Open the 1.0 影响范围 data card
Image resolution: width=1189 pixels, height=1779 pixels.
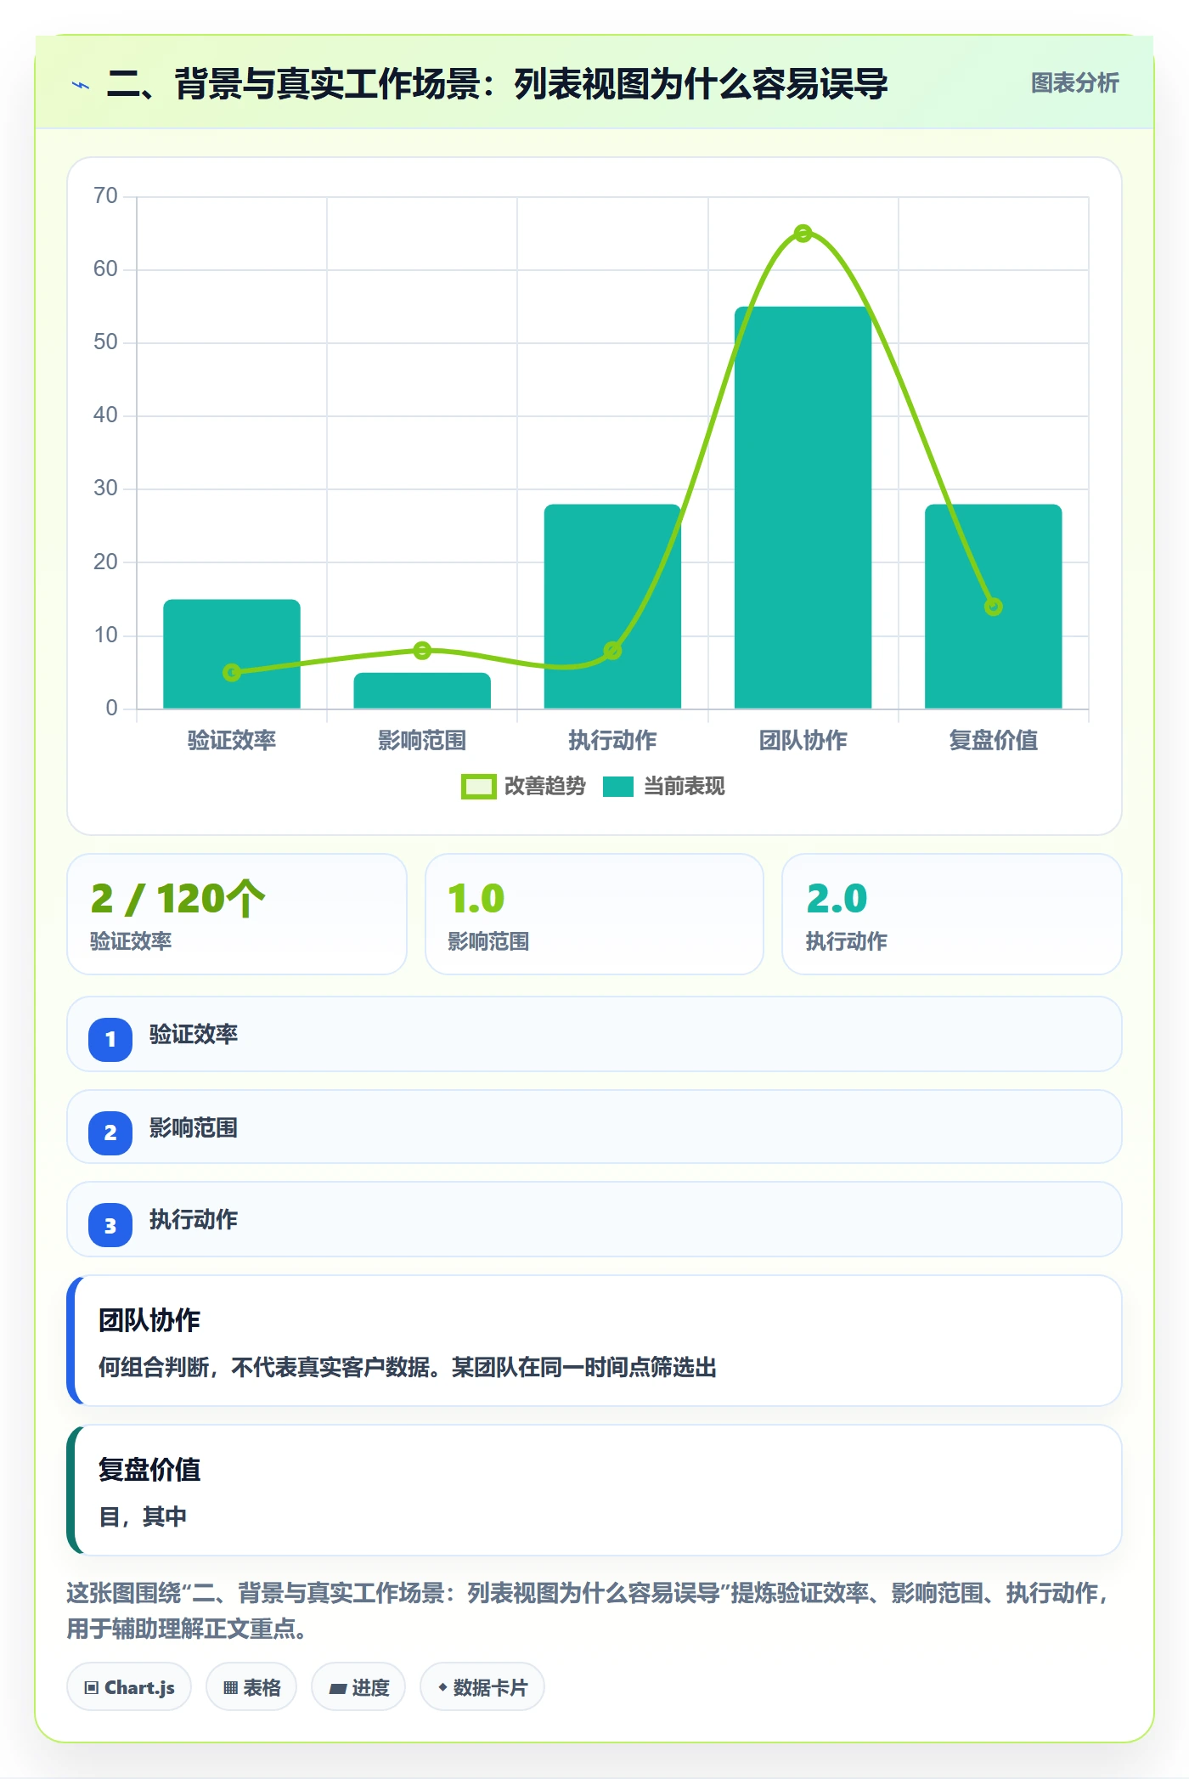tap(594, 914)
